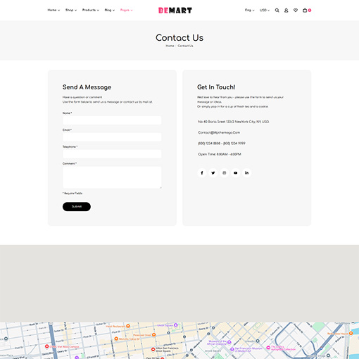Click the contact email address text
The image size is (359, 359).
tap(219, 132)
